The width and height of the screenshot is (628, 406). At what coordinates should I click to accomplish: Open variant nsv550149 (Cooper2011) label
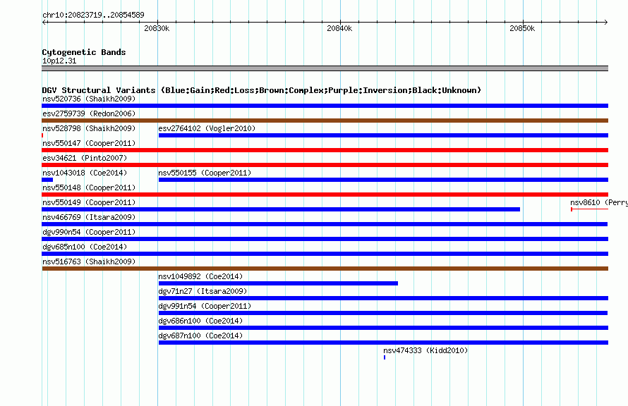coord(89,202)
